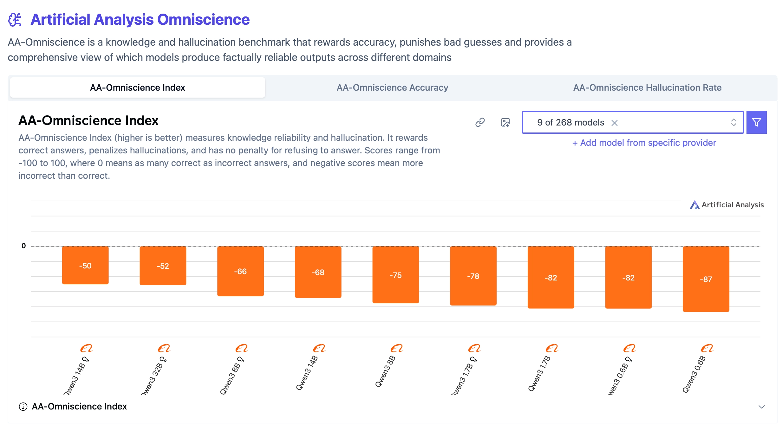
Task: Click the Artificial Analysis Omniscience heading
Action: (x=140, y=20)
